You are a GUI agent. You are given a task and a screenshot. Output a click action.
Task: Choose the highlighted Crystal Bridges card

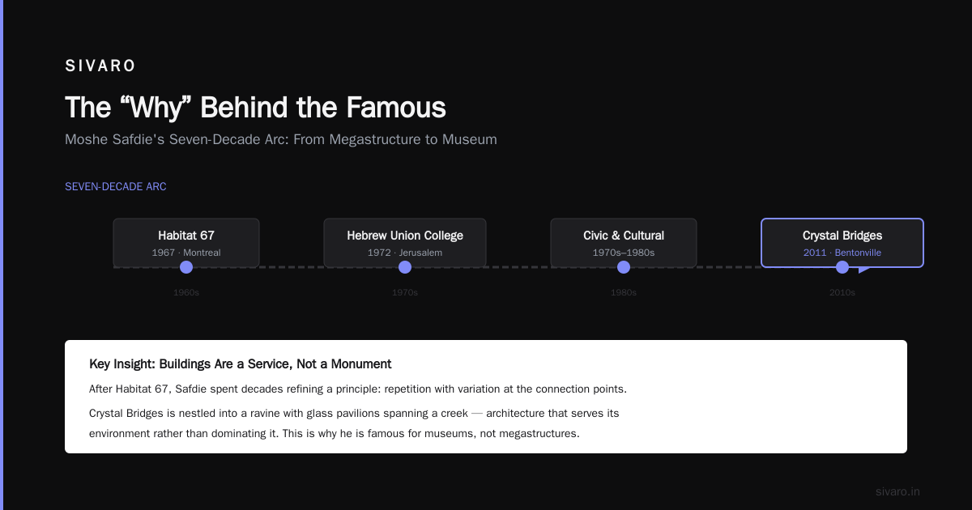pos(842,243)
